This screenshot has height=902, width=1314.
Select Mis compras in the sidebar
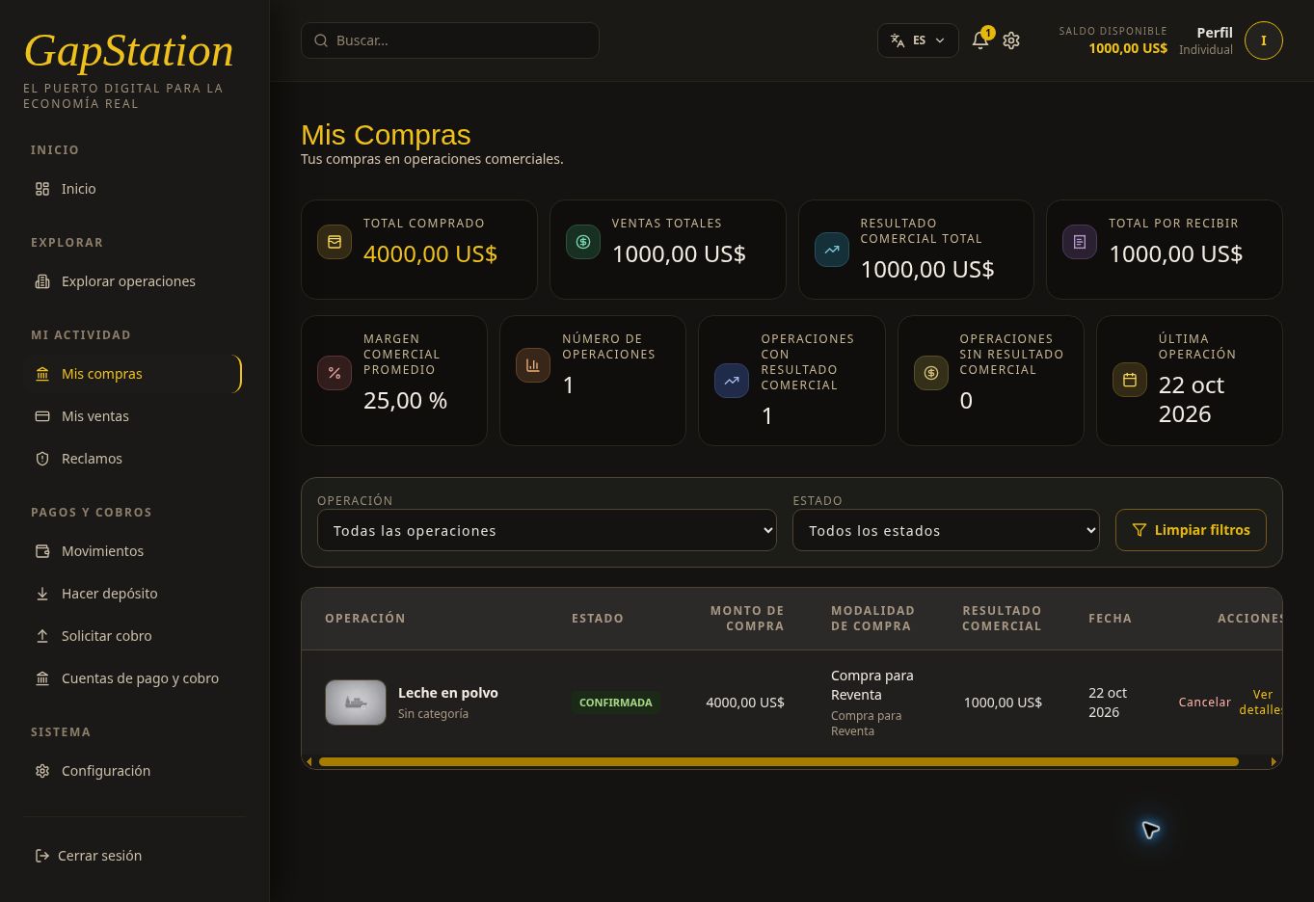[x=133, y=374]
